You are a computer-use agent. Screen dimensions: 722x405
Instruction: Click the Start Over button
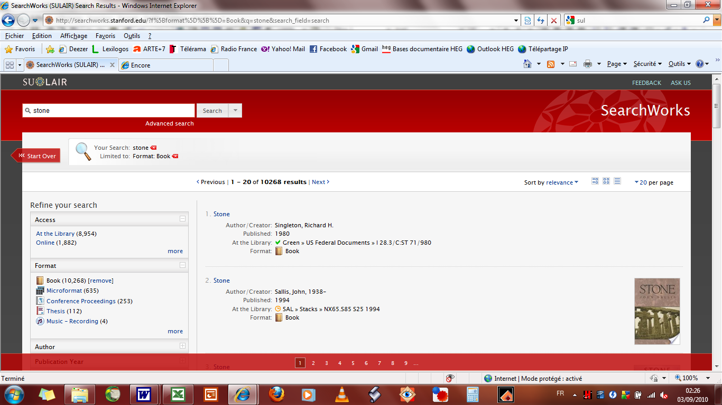[36, 156]
